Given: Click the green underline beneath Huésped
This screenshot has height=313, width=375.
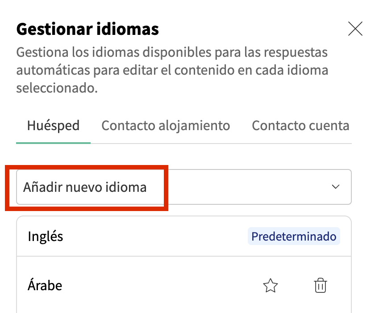Looking at the screenshot, I should point(53,143).
